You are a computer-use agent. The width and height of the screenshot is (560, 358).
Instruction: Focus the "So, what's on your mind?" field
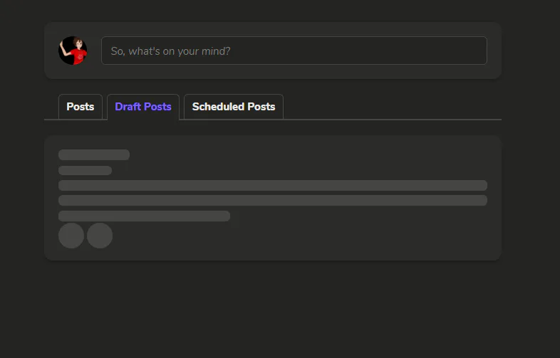pos(294,51)
